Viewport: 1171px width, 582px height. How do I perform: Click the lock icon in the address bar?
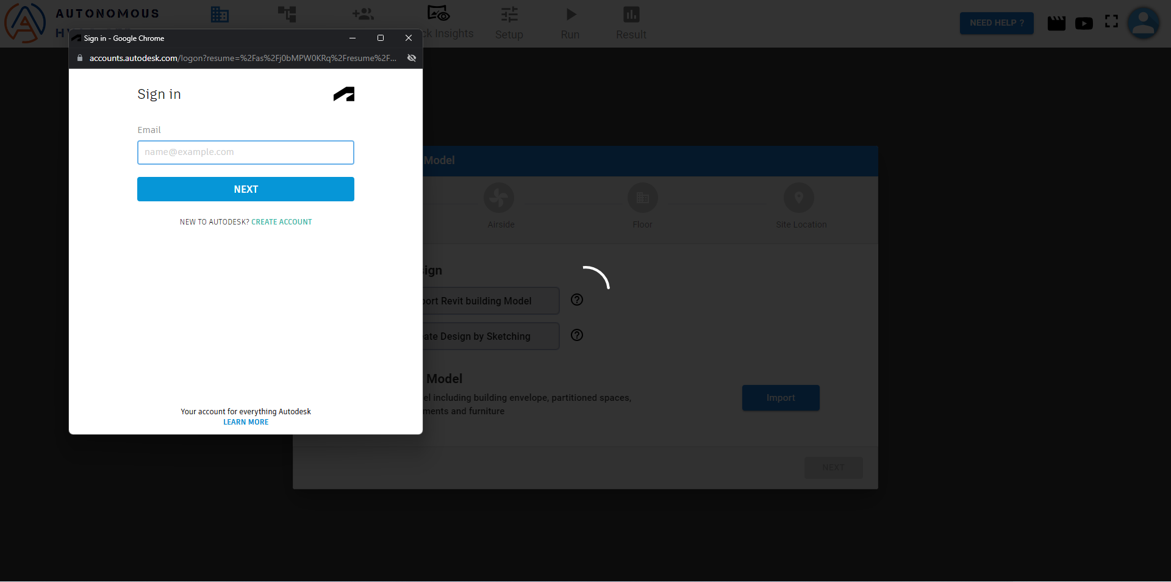pyautogui.click(x=80, y=58)
